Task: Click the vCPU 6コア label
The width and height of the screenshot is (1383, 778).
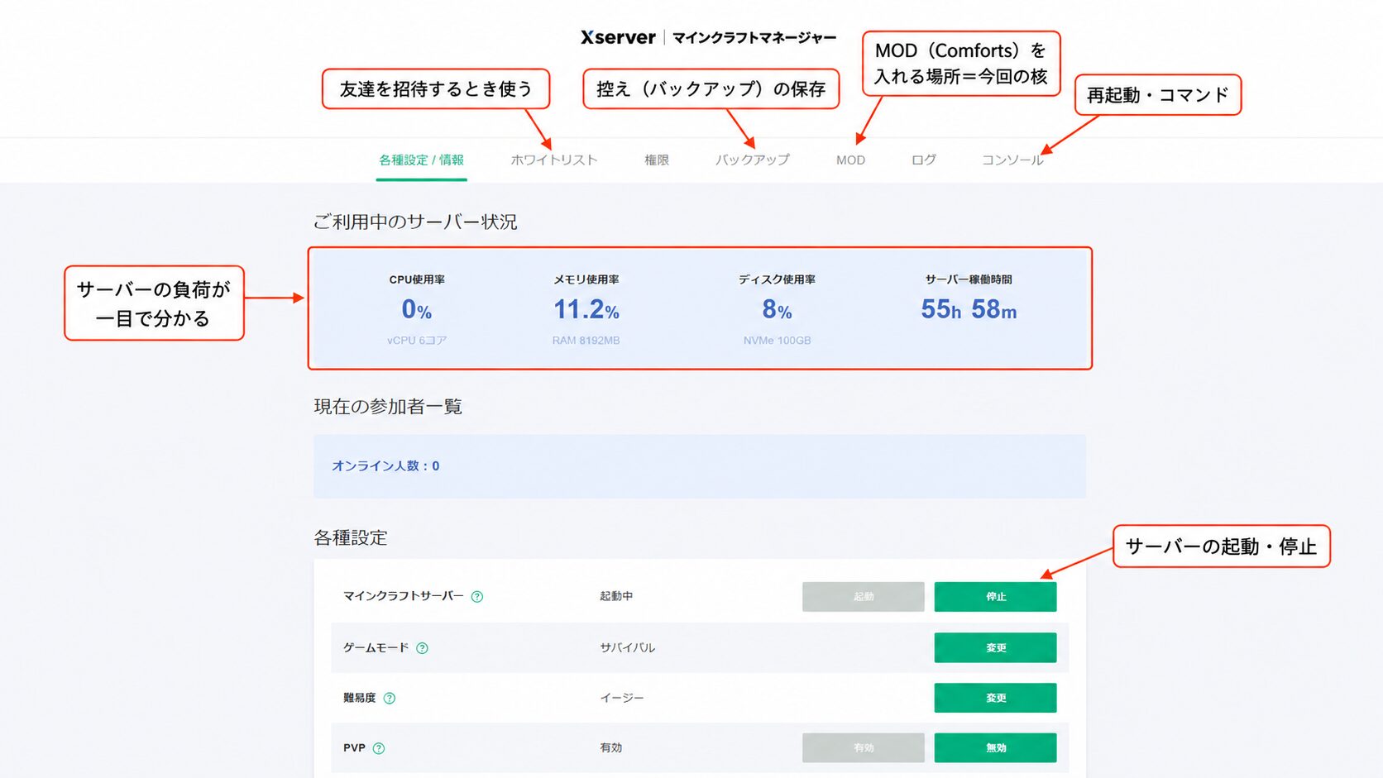Action: [417, 340]
